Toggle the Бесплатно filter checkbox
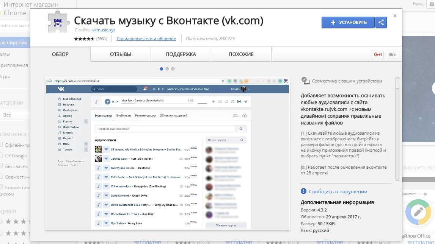Viewport: 435px width, 244px height. (1, 166)
